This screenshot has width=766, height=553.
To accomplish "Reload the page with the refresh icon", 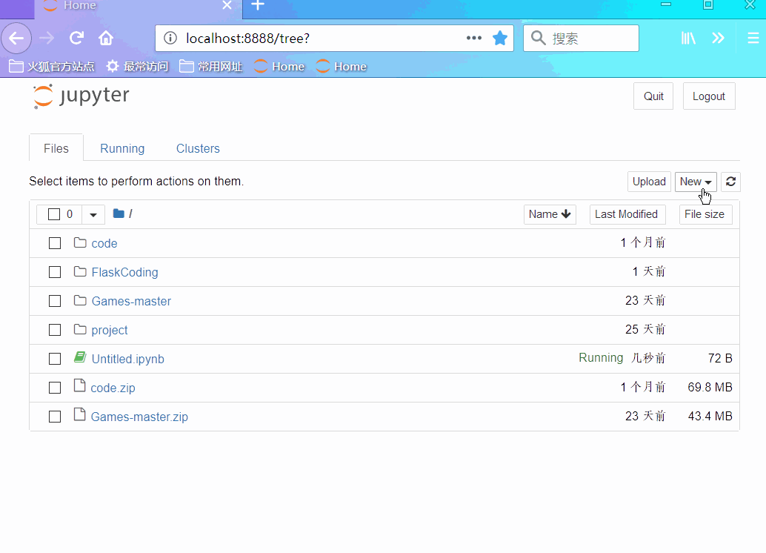I will pyautogui.click(x=76, y=38).
